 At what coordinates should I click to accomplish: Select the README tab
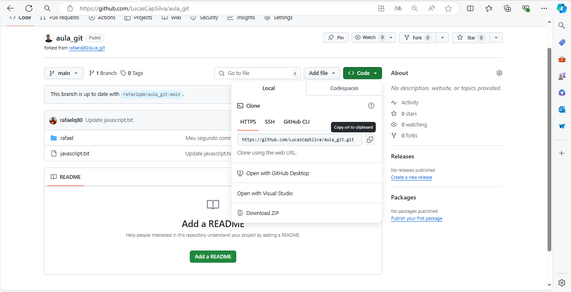(66, 177)
